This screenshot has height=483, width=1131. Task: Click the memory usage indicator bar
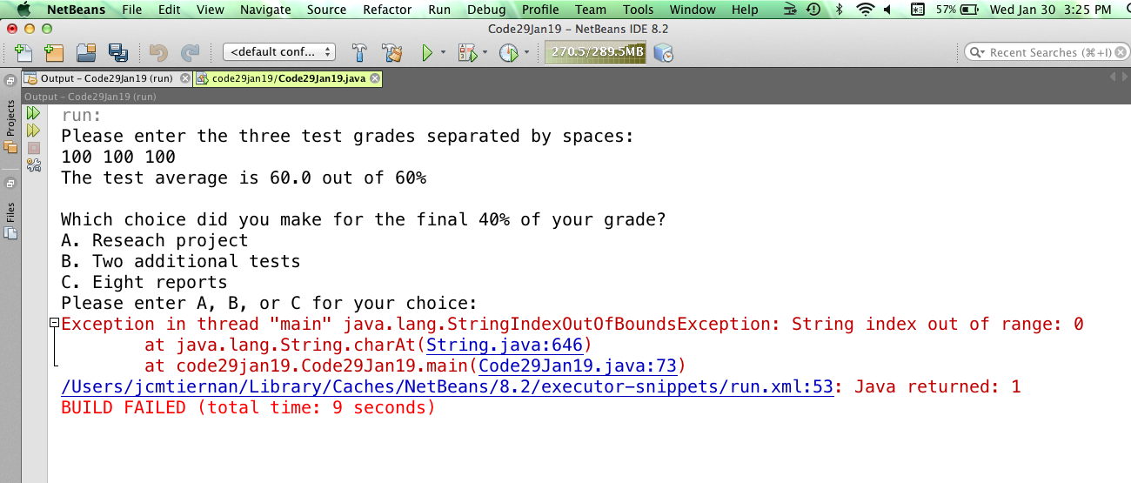click(597, 52)
